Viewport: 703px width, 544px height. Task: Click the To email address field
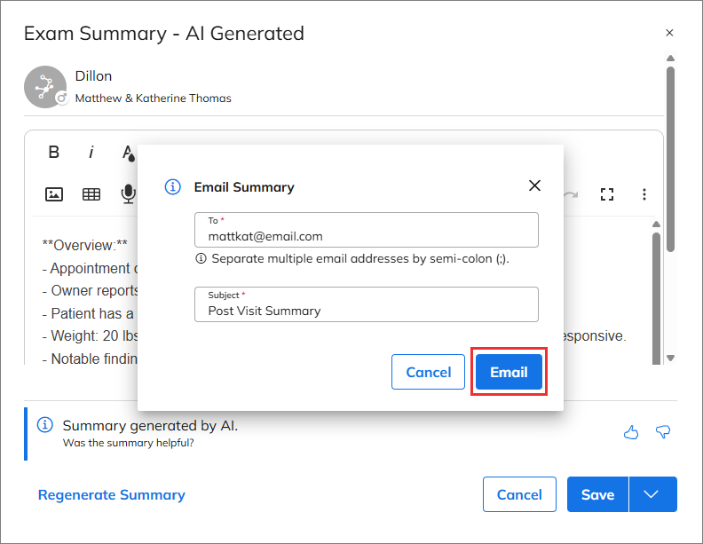(366, 236)
